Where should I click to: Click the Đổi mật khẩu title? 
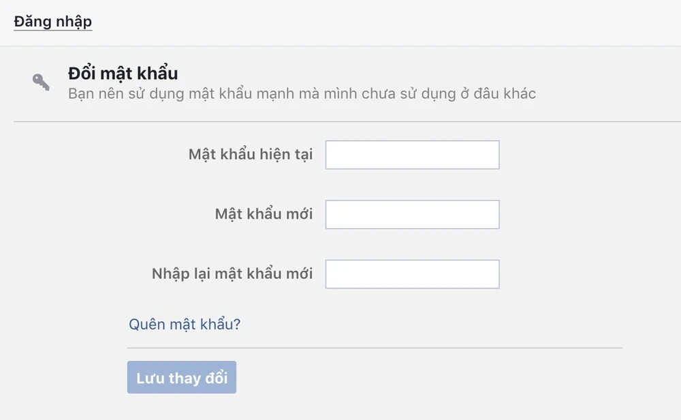tap(123, 73)
